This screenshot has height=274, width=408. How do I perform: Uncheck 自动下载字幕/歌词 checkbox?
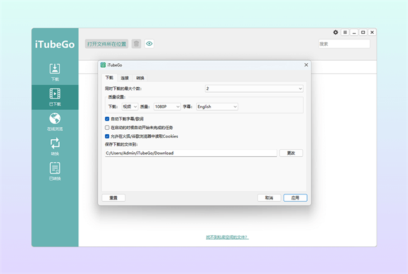click(x=107, y=119)
